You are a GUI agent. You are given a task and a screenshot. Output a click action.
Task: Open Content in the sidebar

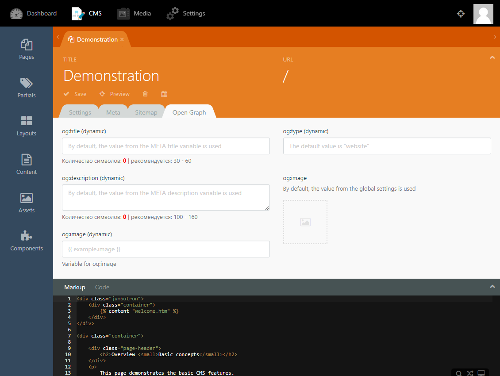(27, 164)
